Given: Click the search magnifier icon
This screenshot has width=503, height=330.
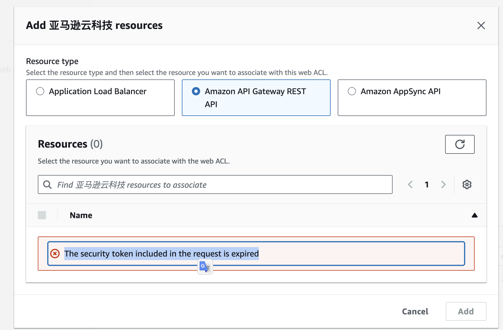Looking at the screenshot, I should coord(47,185).
